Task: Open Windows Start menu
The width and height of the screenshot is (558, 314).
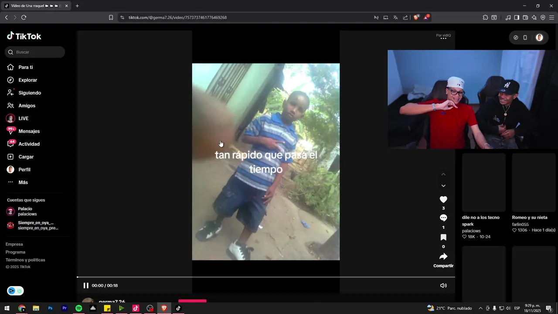Action: 7,308
